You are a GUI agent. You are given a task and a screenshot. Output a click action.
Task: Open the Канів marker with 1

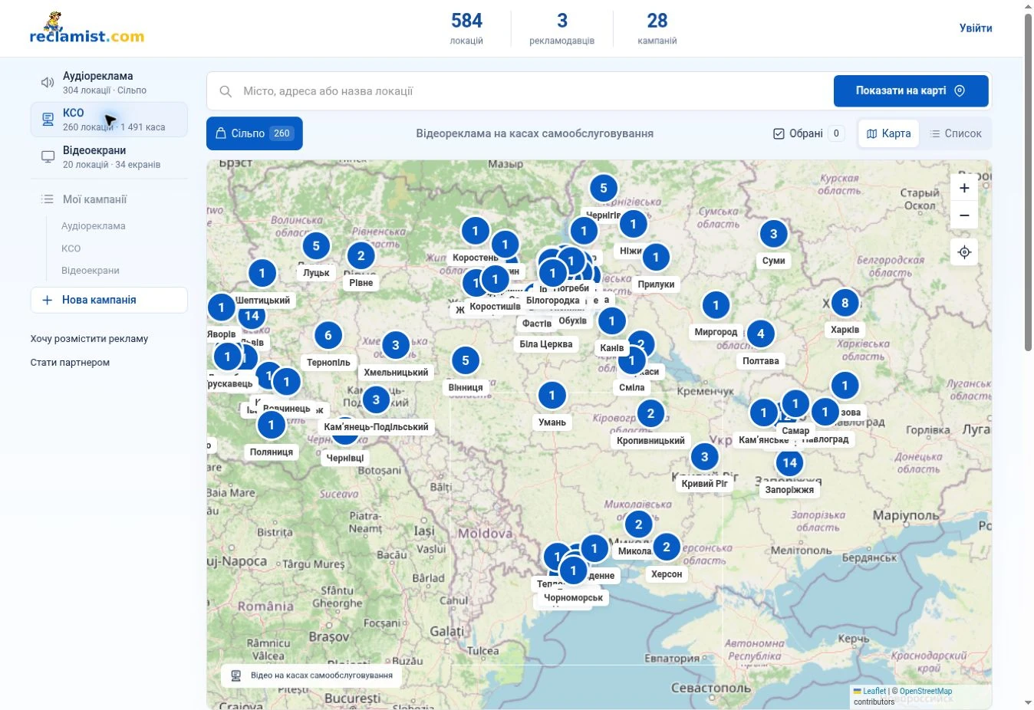coord(611,321)
